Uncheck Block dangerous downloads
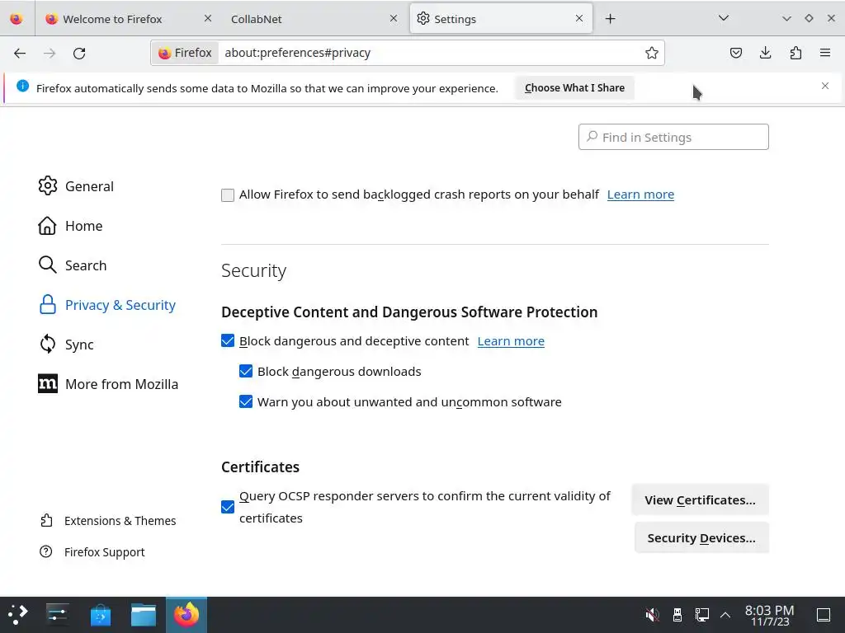The height and width of the screenshot is (633, 845). (x=246, y=372)
